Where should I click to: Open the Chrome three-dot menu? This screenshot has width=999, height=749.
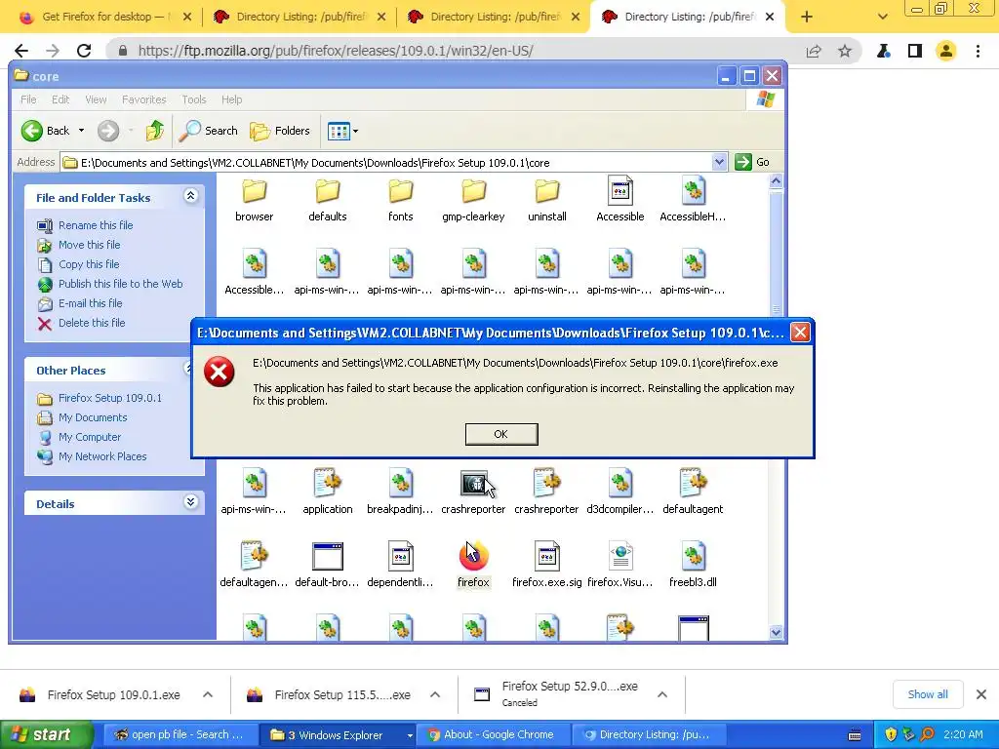[978, 51]
